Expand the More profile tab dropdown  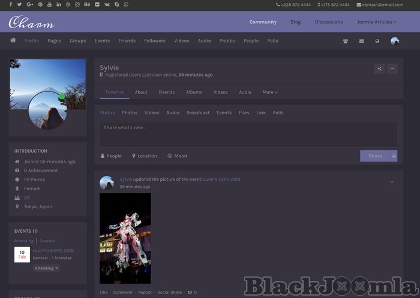coord(270,92)
